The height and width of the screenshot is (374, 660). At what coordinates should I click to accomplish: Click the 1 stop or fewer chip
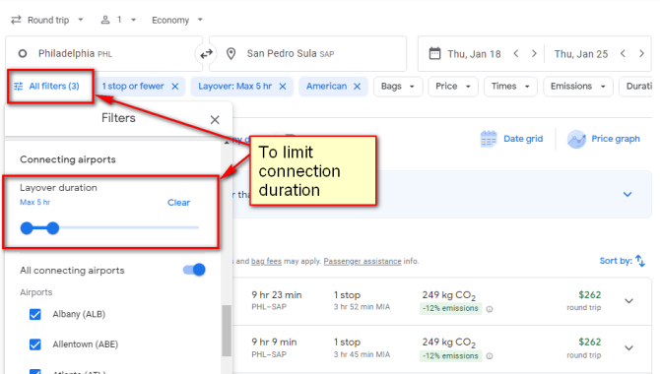click(133, 87)
